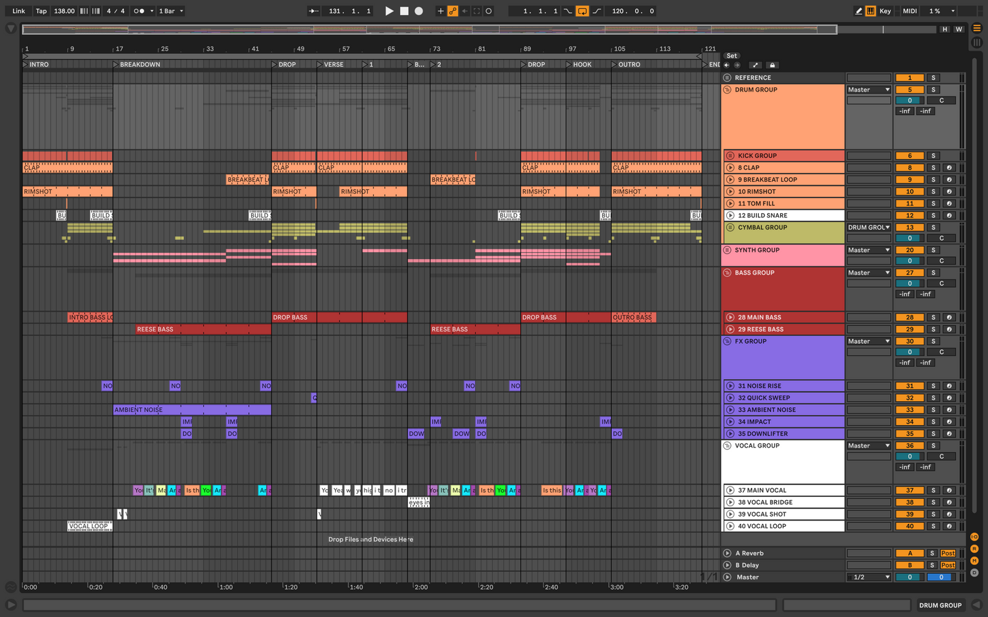
Task: Click the lock envelopes icon
Action: [x=773, y=66]
